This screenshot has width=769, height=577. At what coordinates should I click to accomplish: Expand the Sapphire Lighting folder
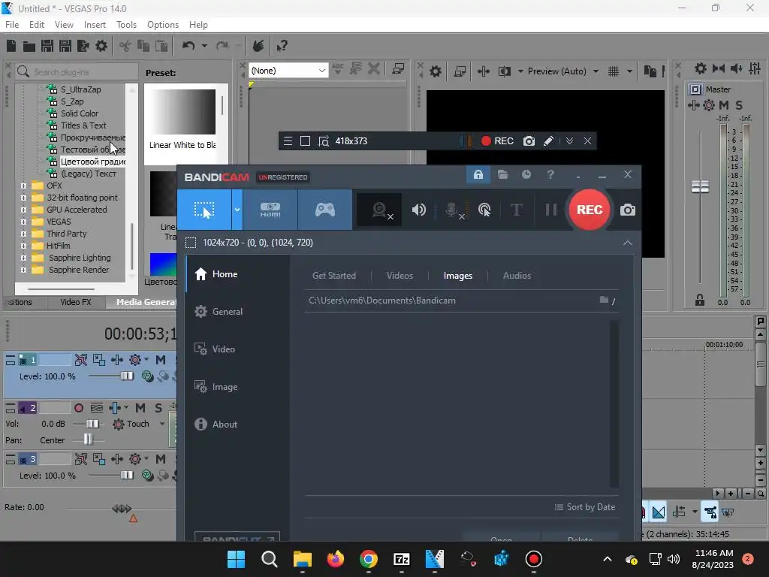pyautogui.click(x=23, y=258)
